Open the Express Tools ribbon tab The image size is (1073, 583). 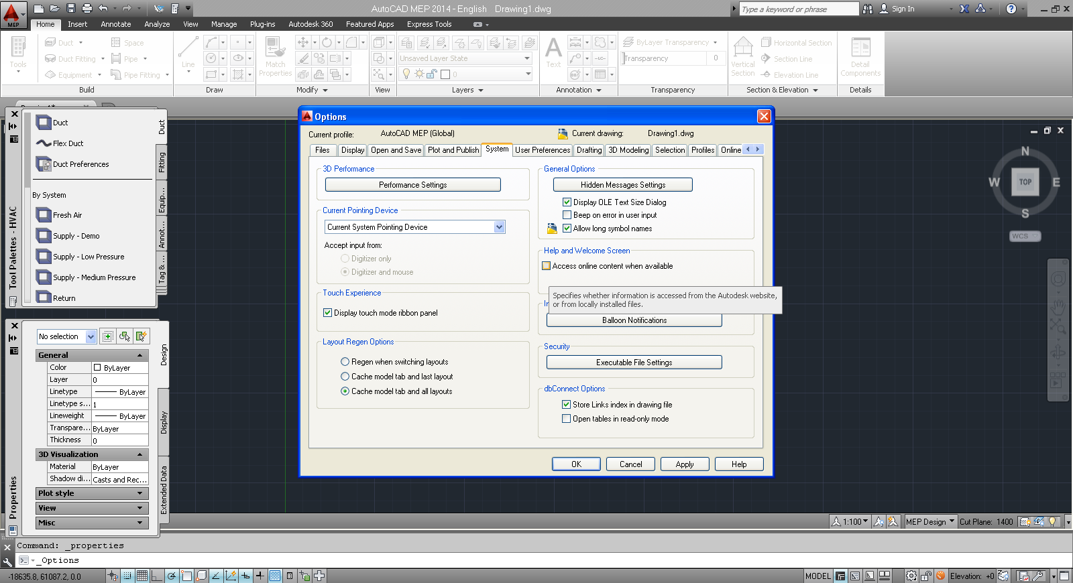pos(429,24)
